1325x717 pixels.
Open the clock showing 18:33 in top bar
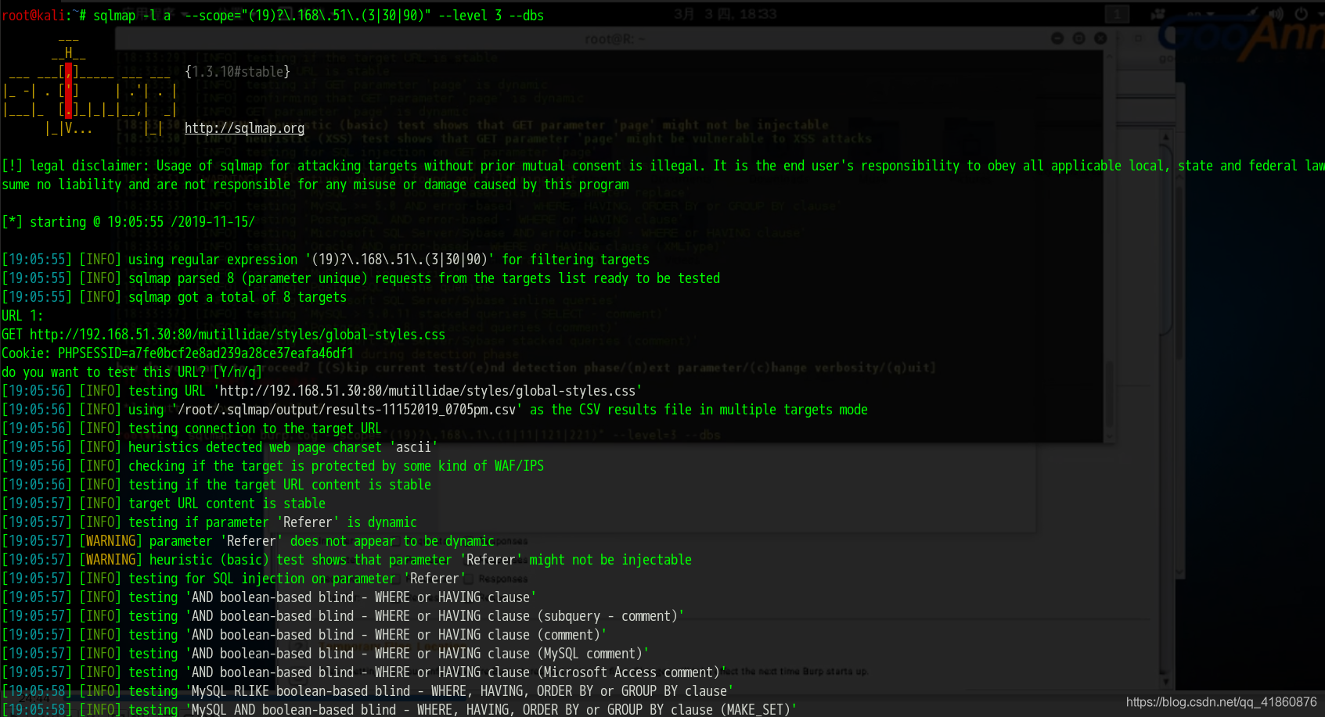pos(725,14)
